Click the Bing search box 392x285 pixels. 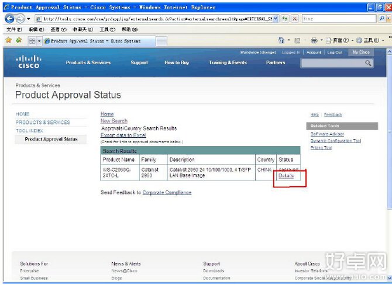click(x=339, y=19)
